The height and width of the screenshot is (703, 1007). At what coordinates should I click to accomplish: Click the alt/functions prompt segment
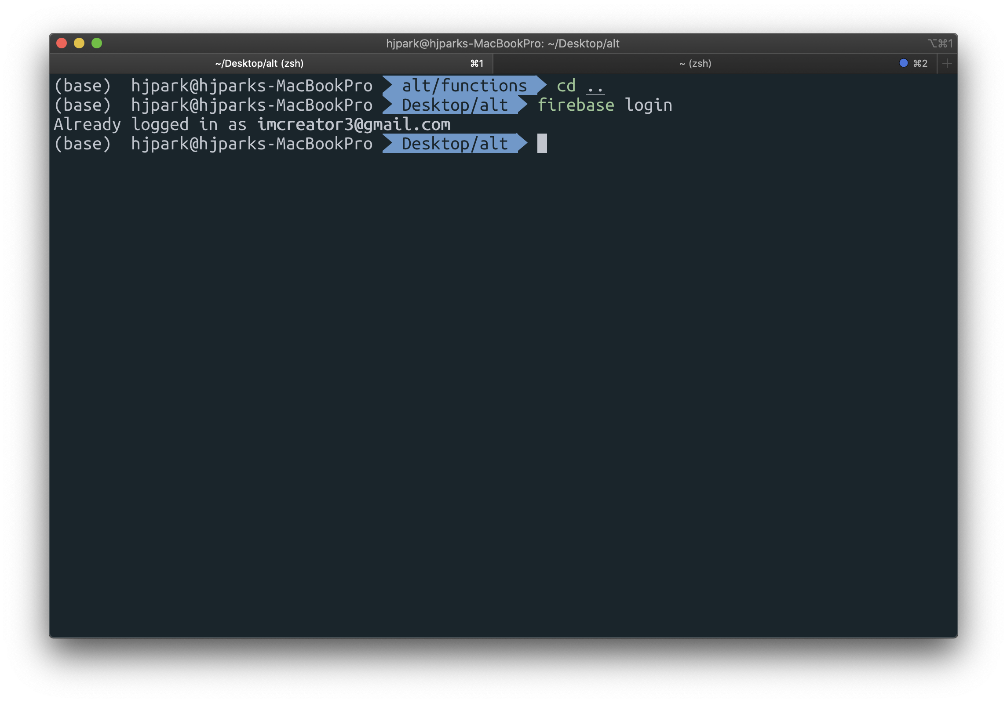pyautogui.click(x=464, y=86)
